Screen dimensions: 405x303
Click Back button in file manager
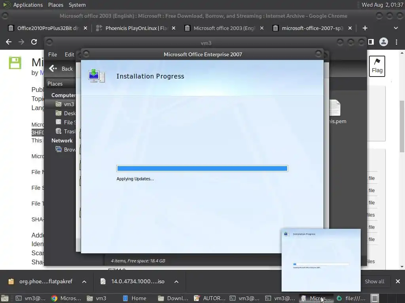[x=61, y=69]
